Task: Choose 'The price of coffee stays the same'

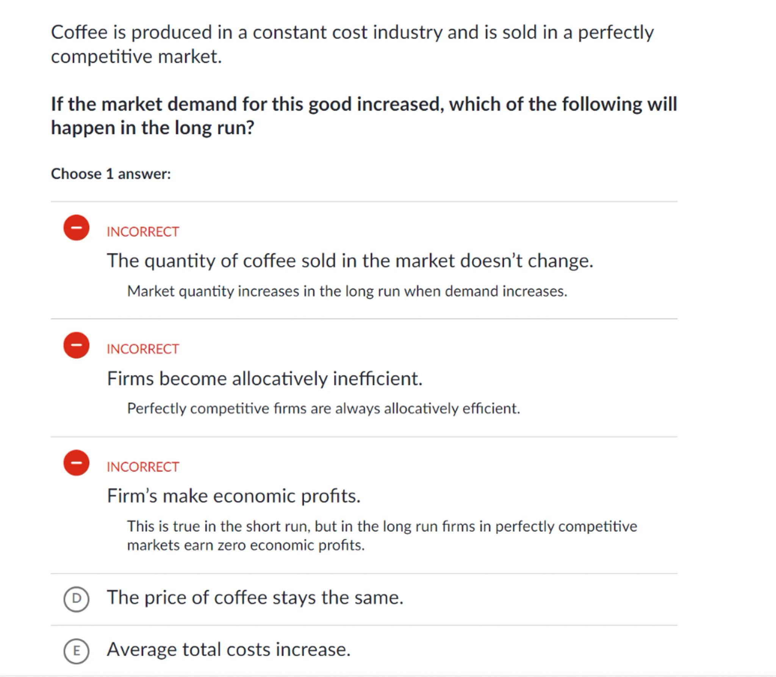Action: coord(255,598)
